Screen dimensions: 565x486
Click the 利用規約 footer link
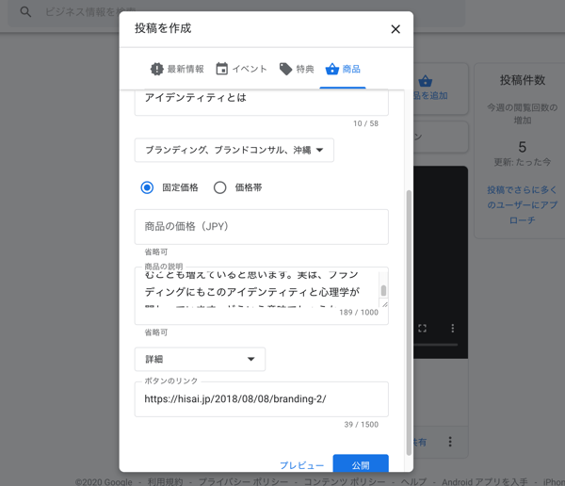coord(165,481)
